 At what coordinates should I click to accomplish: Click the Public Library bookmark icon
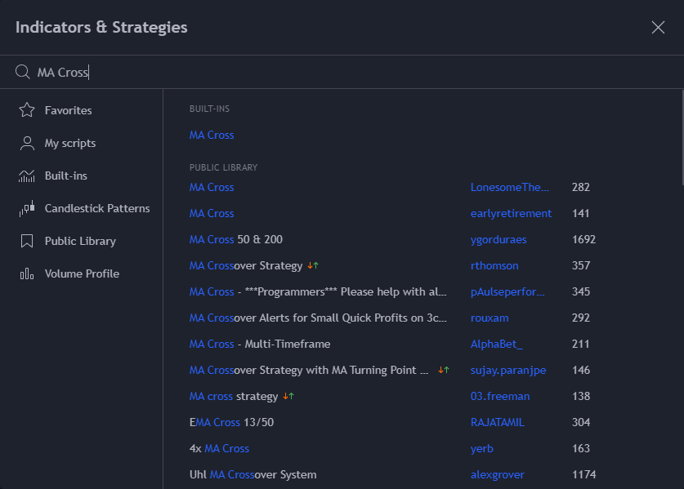pyautogui.click(x=27, y=241)
